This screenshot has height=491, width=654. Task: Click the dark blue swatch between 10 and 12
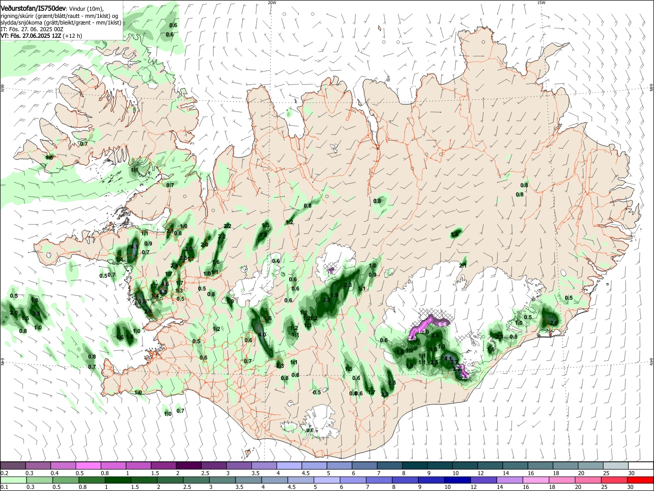tap(457, 480)
